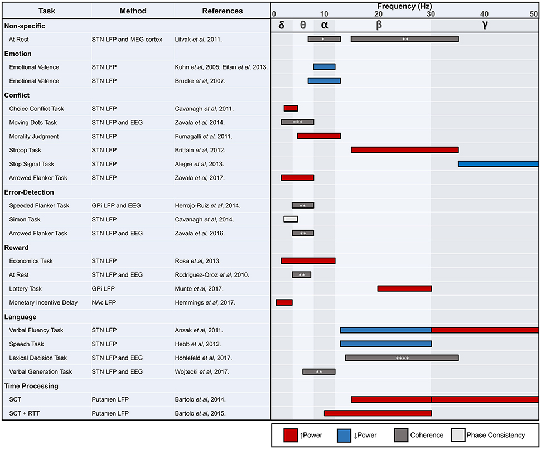Select the "Error-Detection" section heading
The image size is (541, 449).
click(29, 192)
